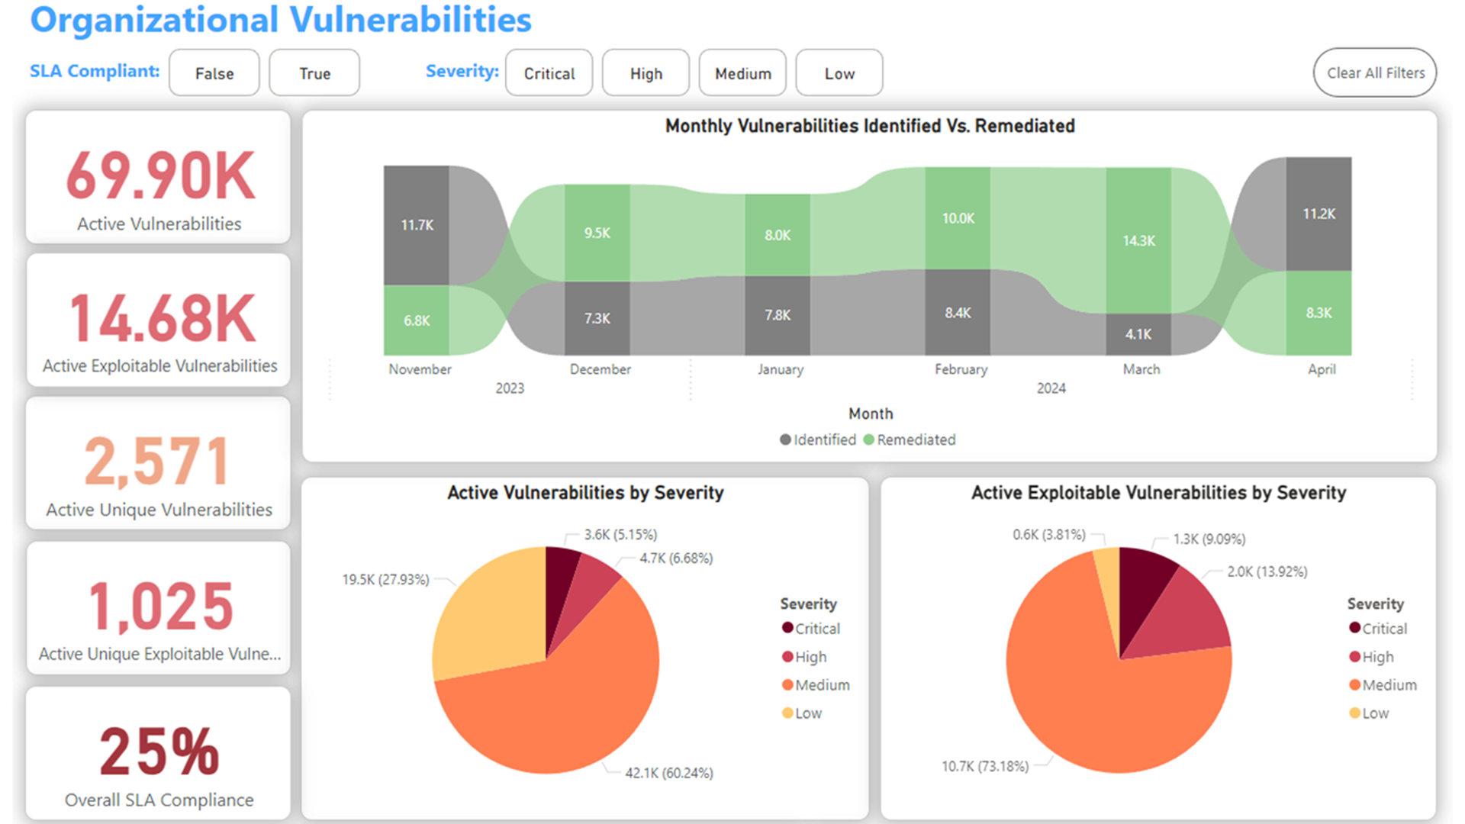Select Critical legend dot in Active Vulnerabilities pie

click(x=787, y=628)
